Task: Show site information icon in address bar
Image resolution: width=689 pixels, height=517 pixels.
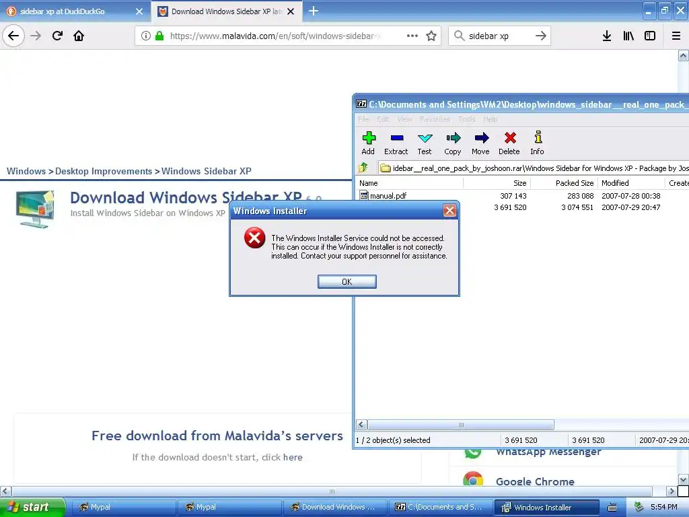Action: coord(146,36)
